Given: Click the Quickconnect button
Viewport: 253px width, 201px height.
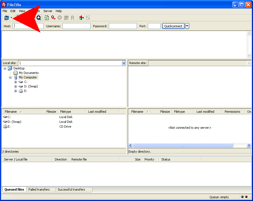Looking at the screenshot, I should tap(173, 26).
